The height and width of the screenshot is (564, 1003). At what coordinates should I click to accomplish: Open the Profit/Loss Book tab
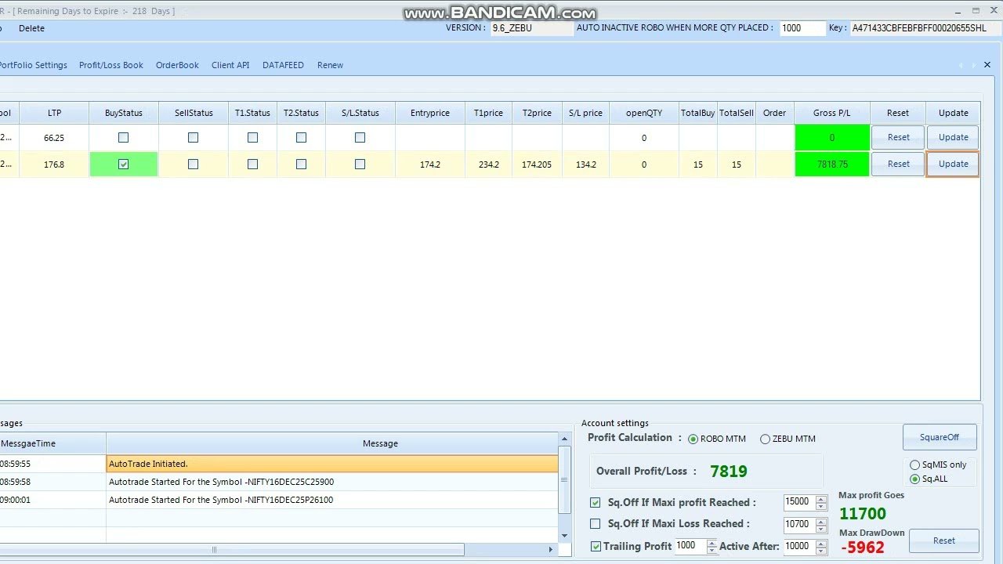tap(111, 65)
